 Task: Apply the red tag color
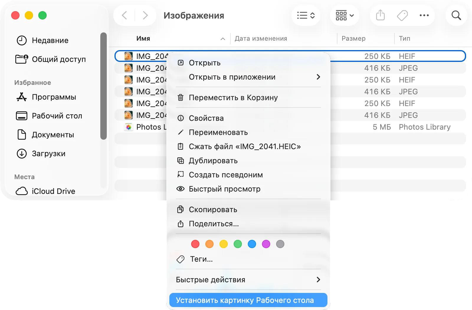(195, 244)
